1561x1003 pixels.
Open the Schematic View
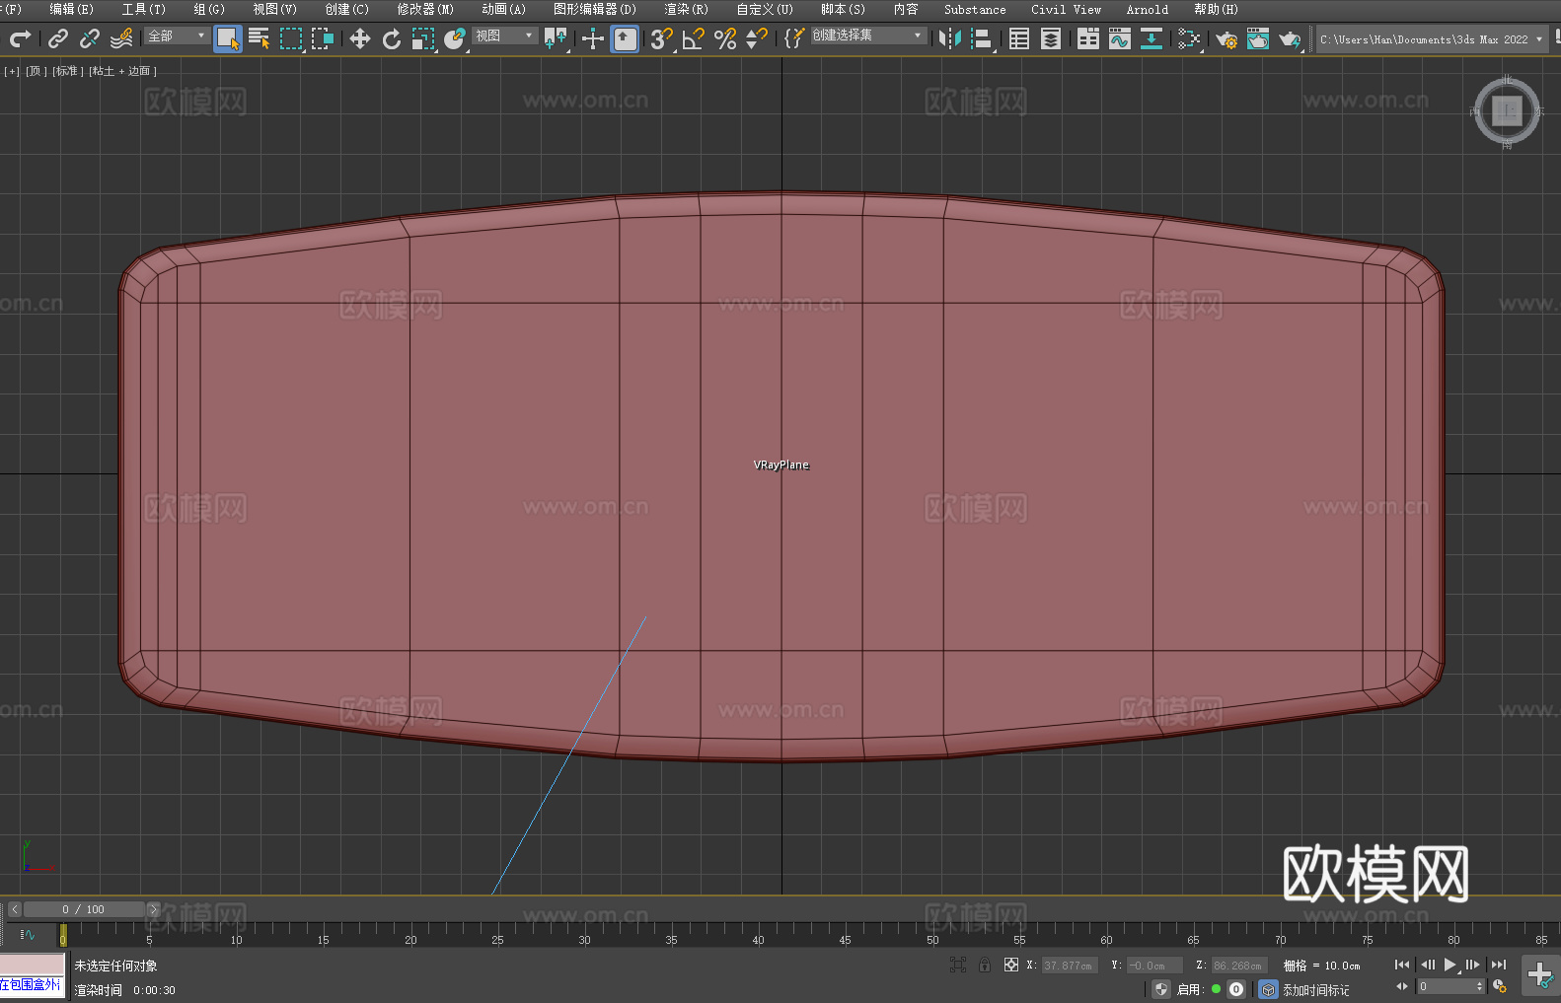[1152, 38]
